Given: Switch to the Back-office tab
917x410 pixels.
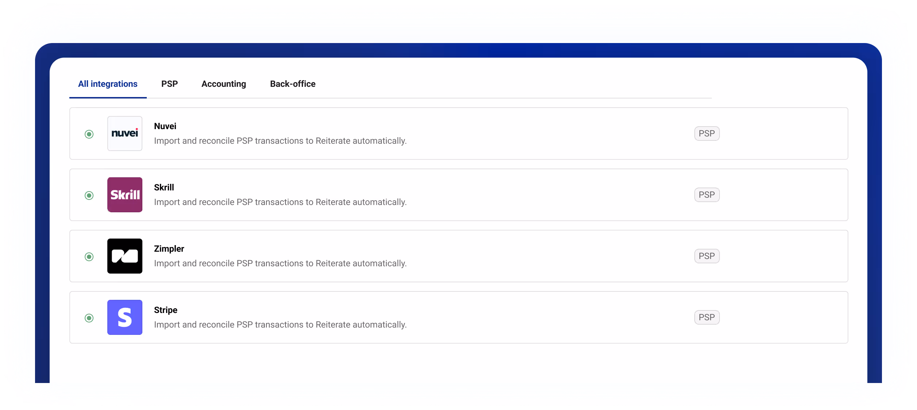Looking at the screenshot, I should pyautogui.click(x=292, y=84).
